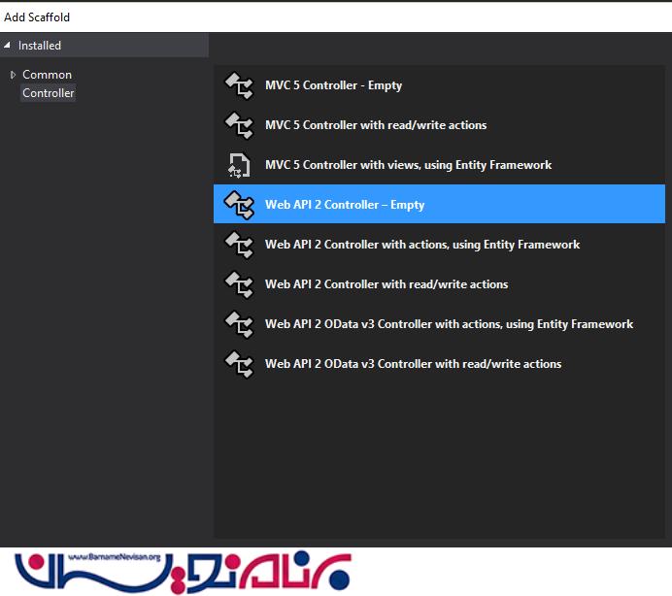Select the Controller category in tree

[x=49, y=93]
